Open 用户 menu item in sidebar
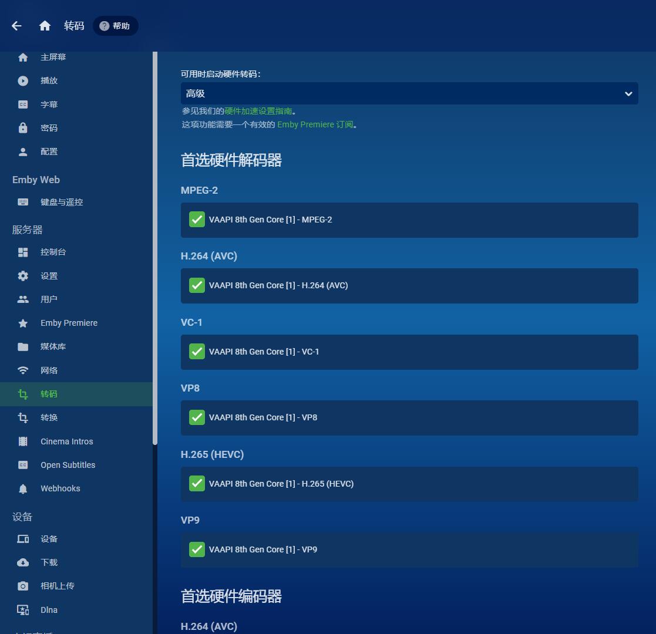 pyautogui.click(x=49, y=299)
